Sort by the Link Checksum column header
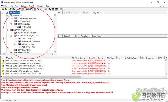Screen dimensions: 168x102 click(132, 58)
